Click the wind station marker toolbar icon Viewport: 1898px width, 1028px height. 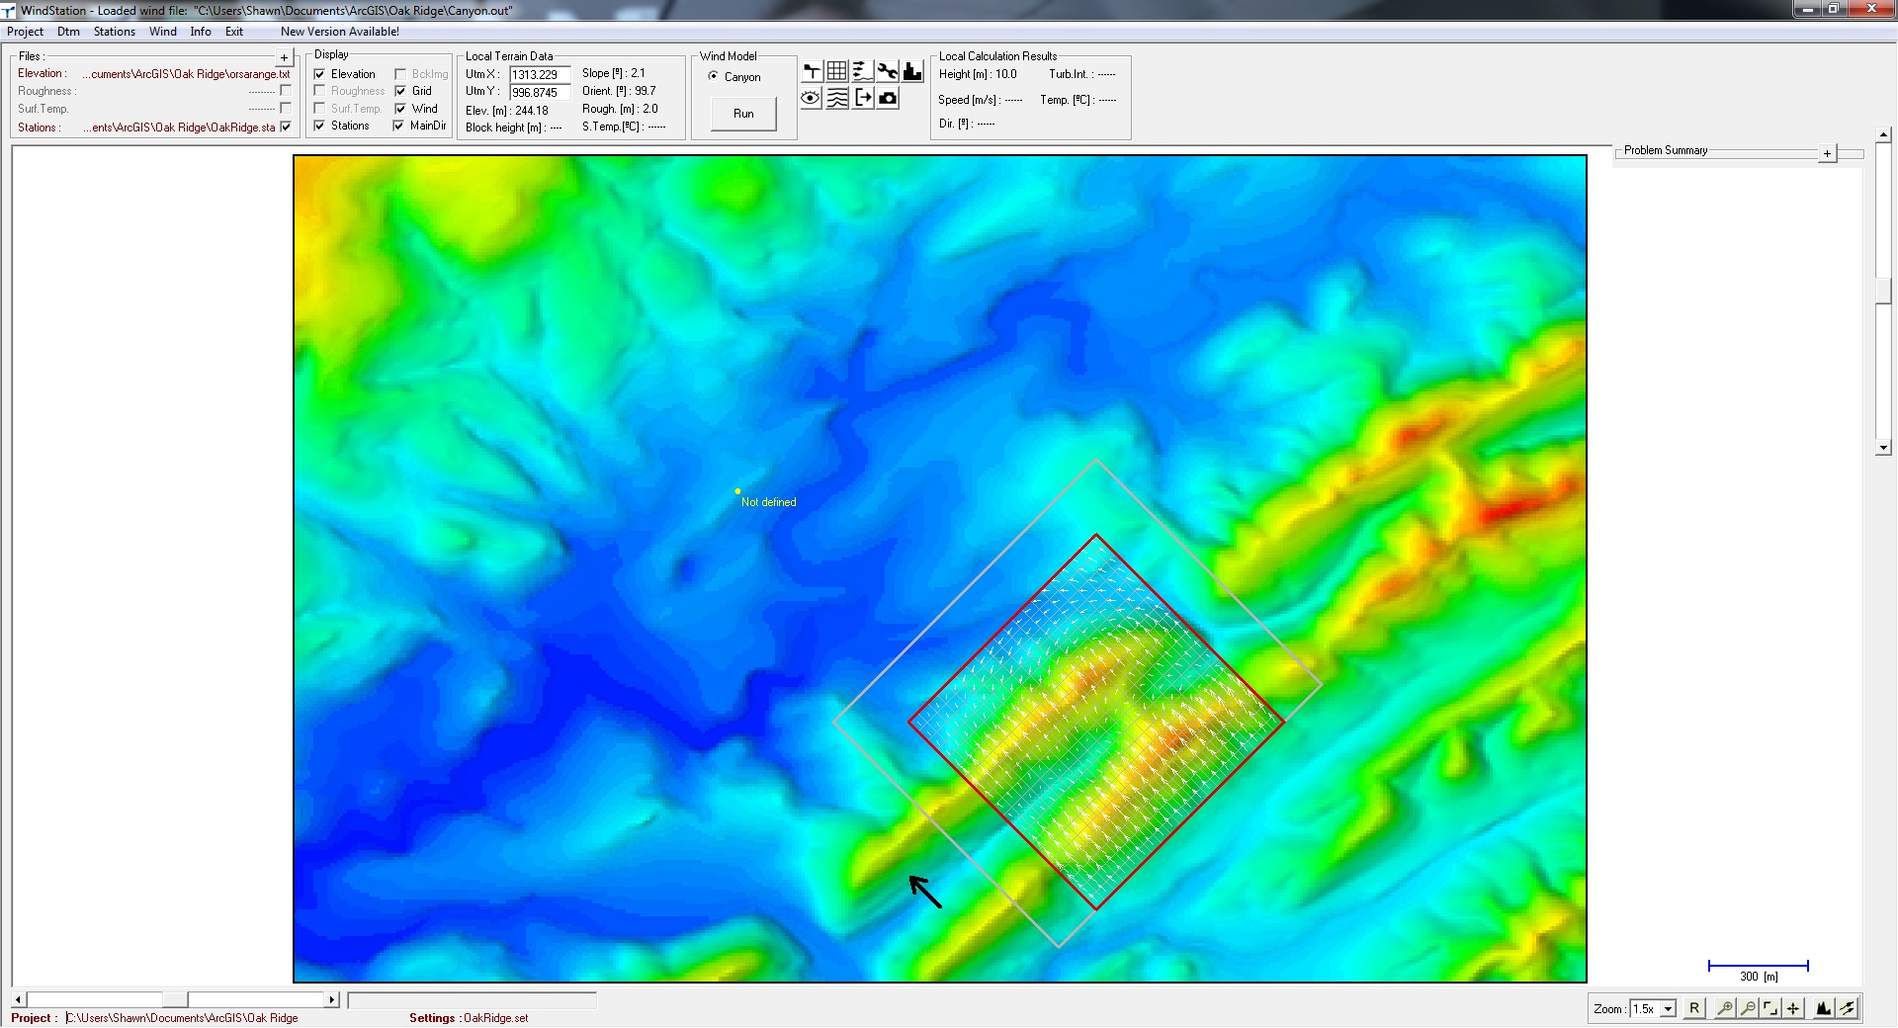(x=812, y=71)
